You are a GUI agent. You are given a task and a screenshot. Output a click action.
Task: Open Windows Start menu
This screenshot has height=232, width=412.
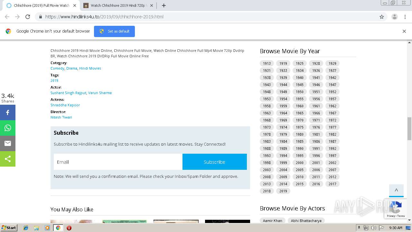(9, 228)
